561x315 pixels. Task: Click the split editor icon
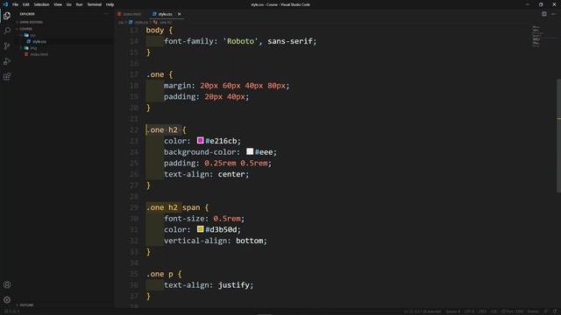pyautogui.click(x=543, y=14)
